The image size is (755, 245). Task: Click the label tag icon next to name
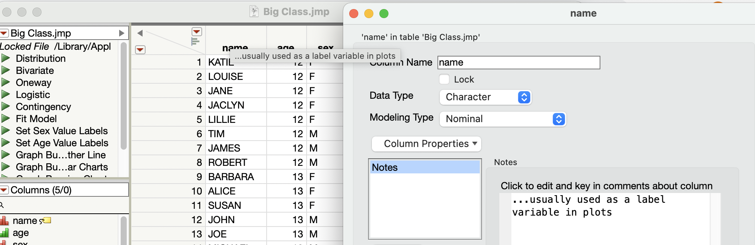click(45, 220)
